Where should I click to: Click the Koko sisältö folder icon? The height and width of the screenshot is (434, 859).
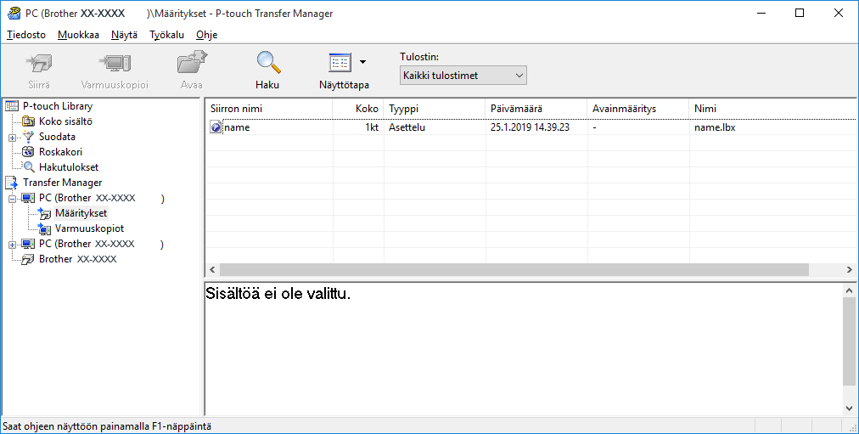coord(29,121)
